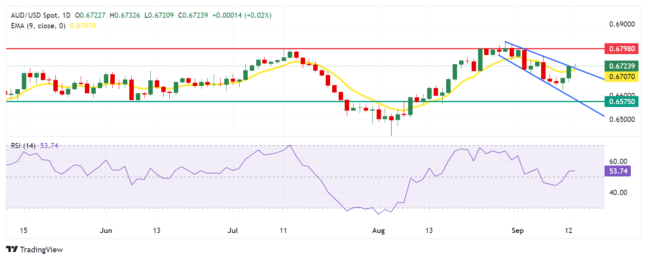Screen dimensions: 647x260
Task: Select the RSI (14) indicator legend
Action: click(x=23, y=146)
